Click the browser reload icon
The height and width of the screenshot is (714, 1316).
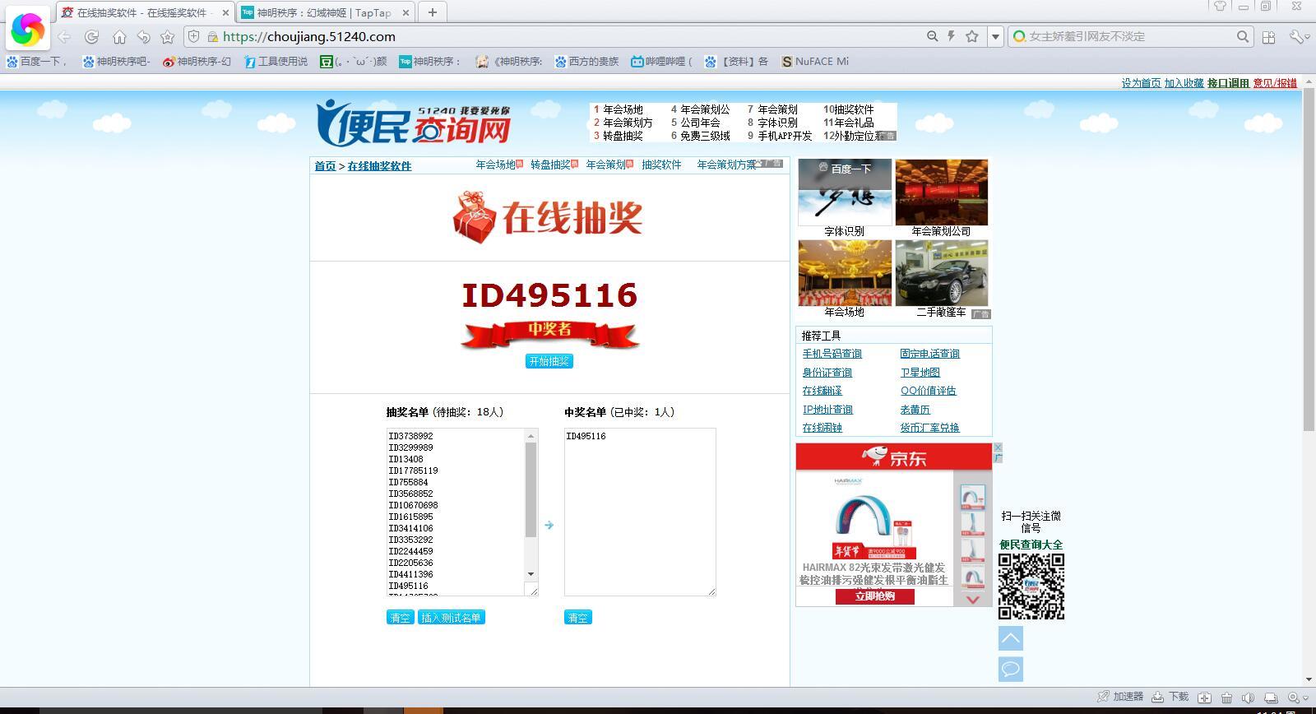coord(91,36)
